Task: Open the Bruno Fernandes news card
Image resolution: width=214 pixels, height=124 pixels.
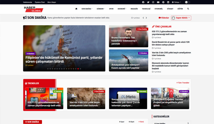Action: (128, 36)
